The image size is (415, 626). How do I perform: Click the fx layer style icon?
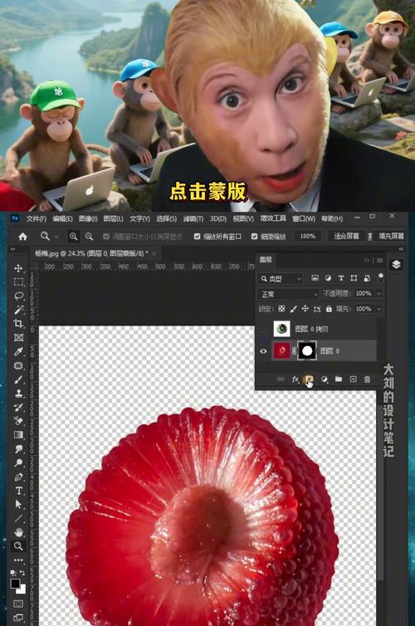click(x=295, y=379)
